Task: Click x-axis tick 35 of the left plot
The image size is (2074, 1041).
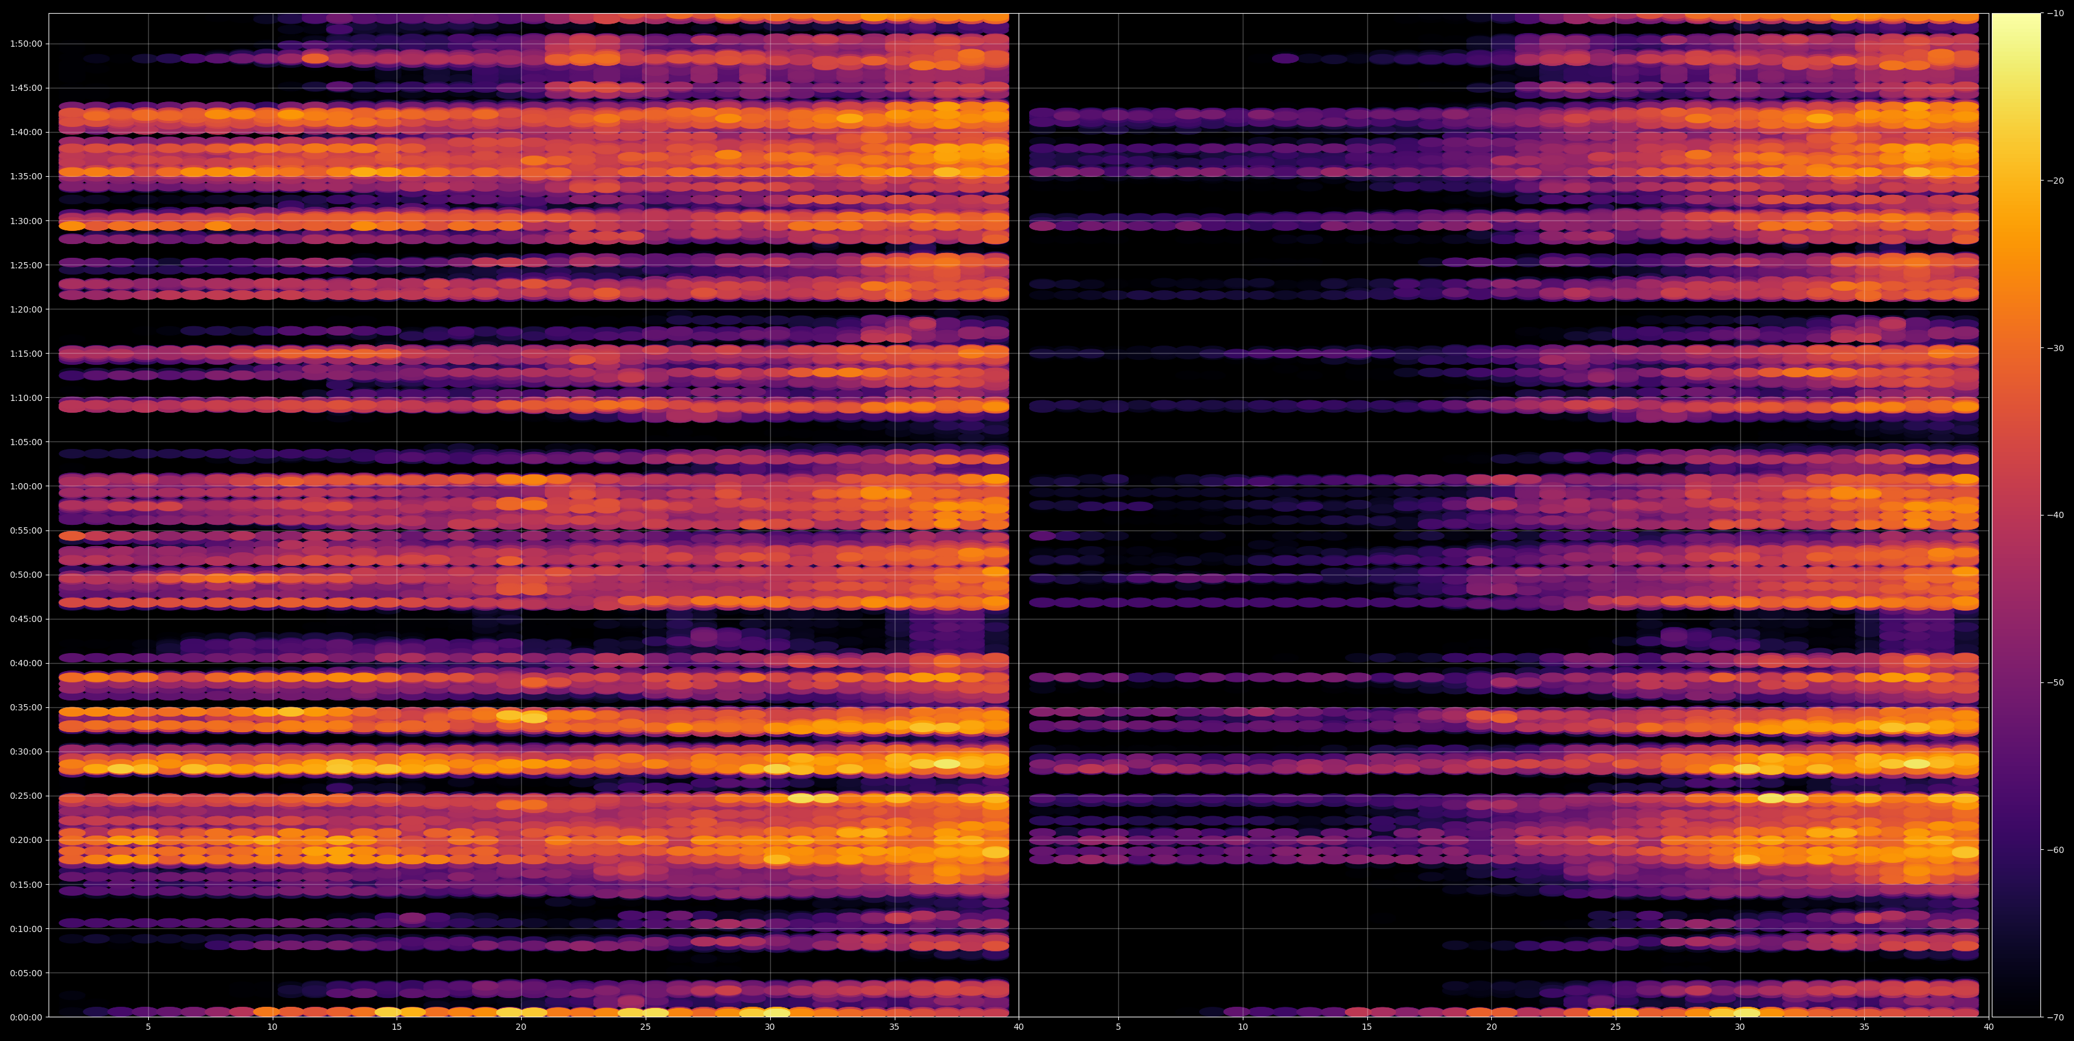Action: point(895,1027)
